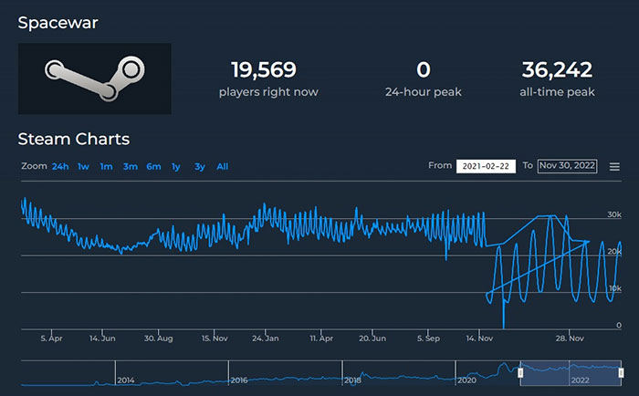Screen dimensions: 639x396
Task: Click the 36,242 all-time peak figure
Action: 557,69
